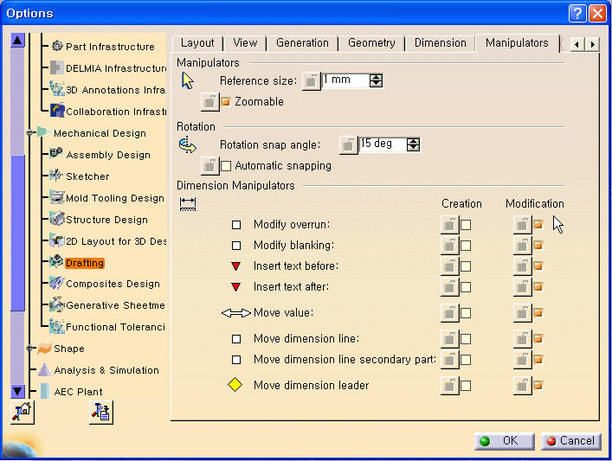Collapse the Mechanical Design tree node
The width and height of the screenshot is (612, 461).
[x=30, y=133]
